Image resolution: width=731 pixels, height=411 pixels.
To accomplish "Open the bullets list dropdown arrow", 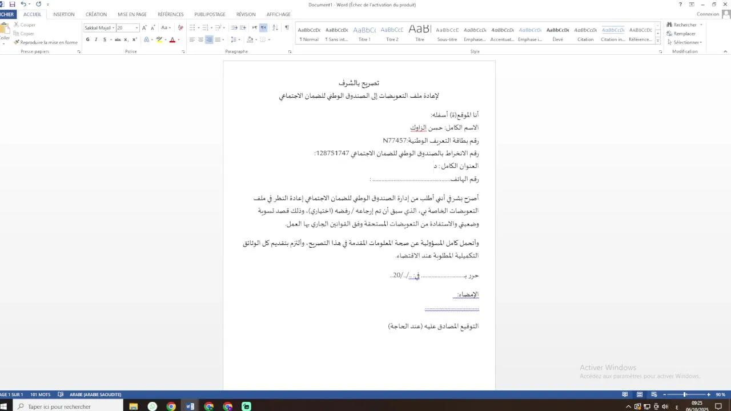I will [x=198, y=27].
